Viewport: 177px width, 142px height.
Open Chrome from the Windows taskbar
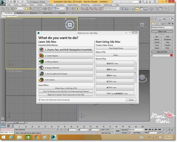pyautogui.click(x=36, y=138)
